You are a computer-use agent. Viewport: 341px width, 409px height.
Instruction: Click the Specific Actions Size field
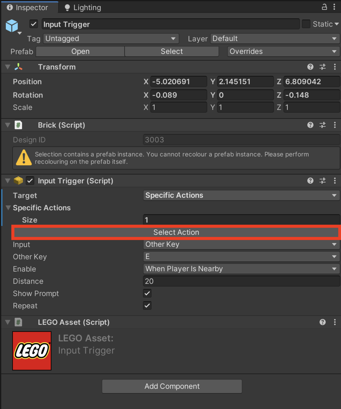click(x=242, y=220)
